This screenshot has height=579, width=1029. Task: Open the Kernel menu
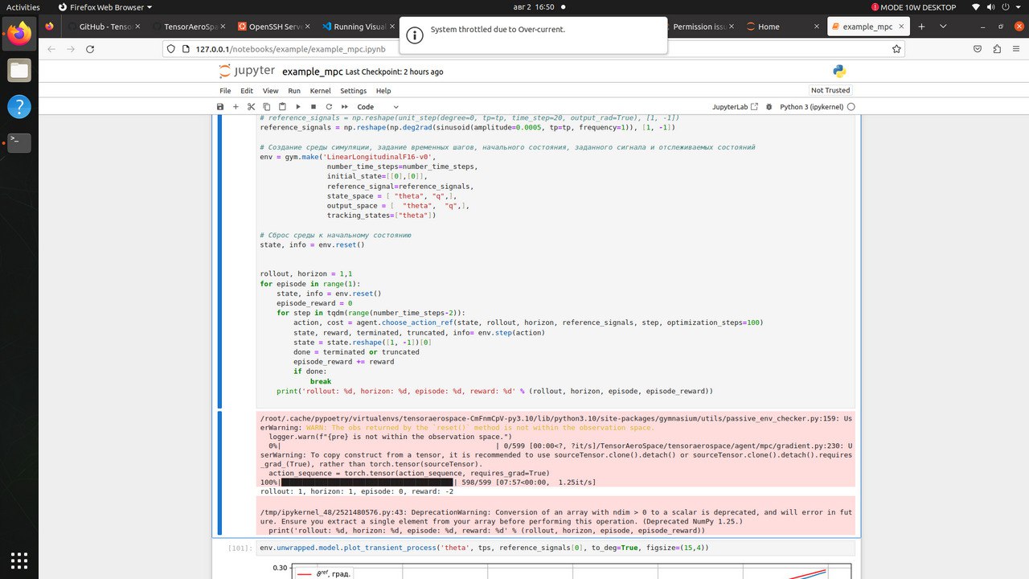320,91
